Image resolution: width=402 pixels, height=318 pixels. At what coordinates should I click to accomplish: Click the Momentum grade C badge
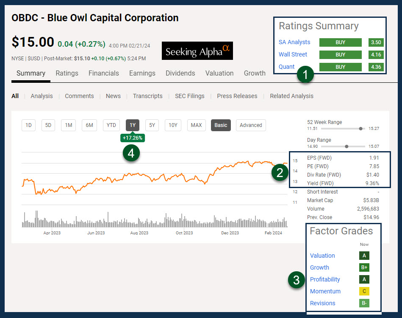pyautogui.click(x=364, y=291)
